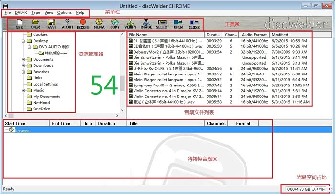The image size is (335, 194).
Task: Click the COPY disc icon
Action: (115, 24)
